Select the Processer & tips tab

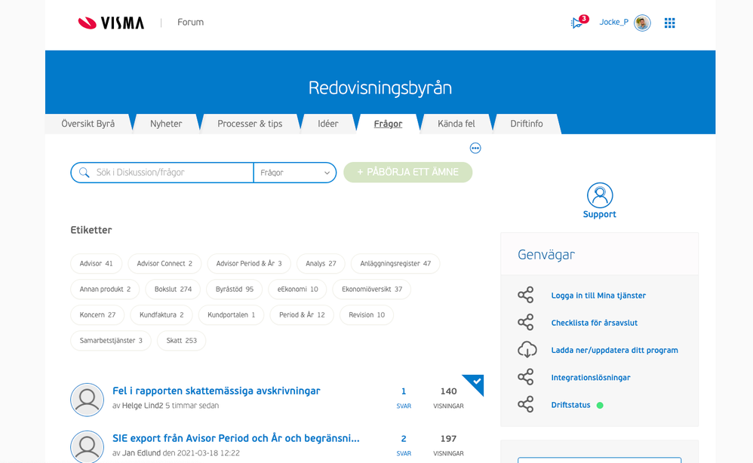click(x=250, y=124)
